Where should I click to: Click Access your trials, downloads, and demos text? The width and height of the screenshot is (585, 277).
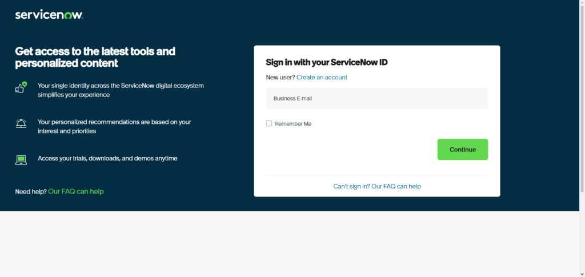pos(107,158)
